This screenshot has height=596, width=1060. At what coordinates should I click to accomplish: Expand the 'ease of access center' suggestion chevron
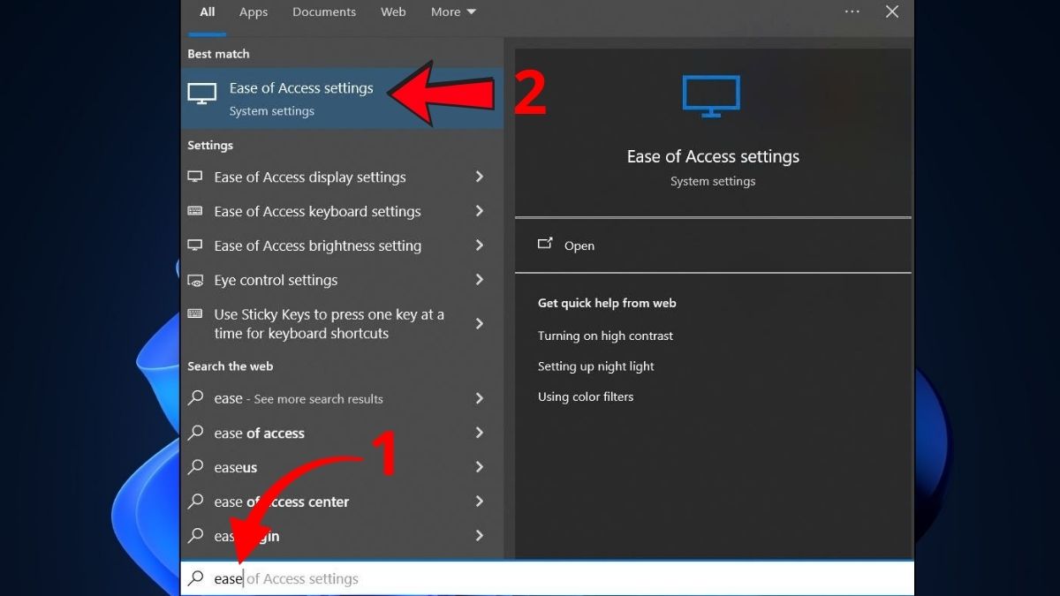click(x=480, y=502)
